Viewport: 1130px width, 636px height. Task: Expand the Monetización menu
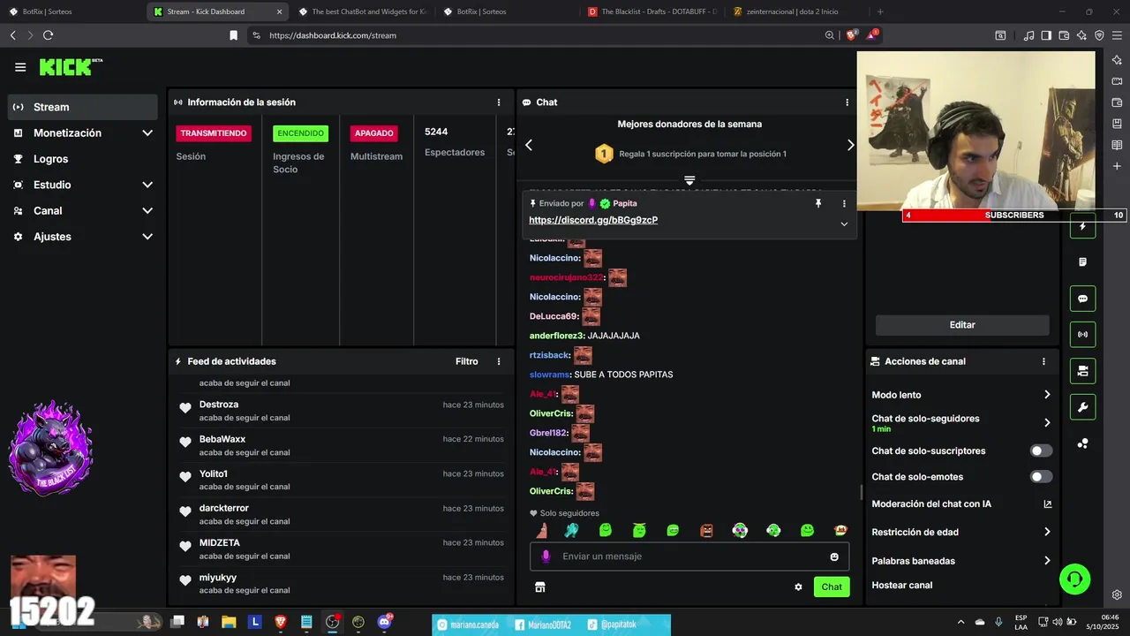[83, 132]
